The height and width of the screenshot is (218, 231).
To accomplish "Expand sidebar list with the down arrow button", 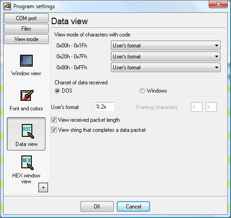I will coord(43,187).
